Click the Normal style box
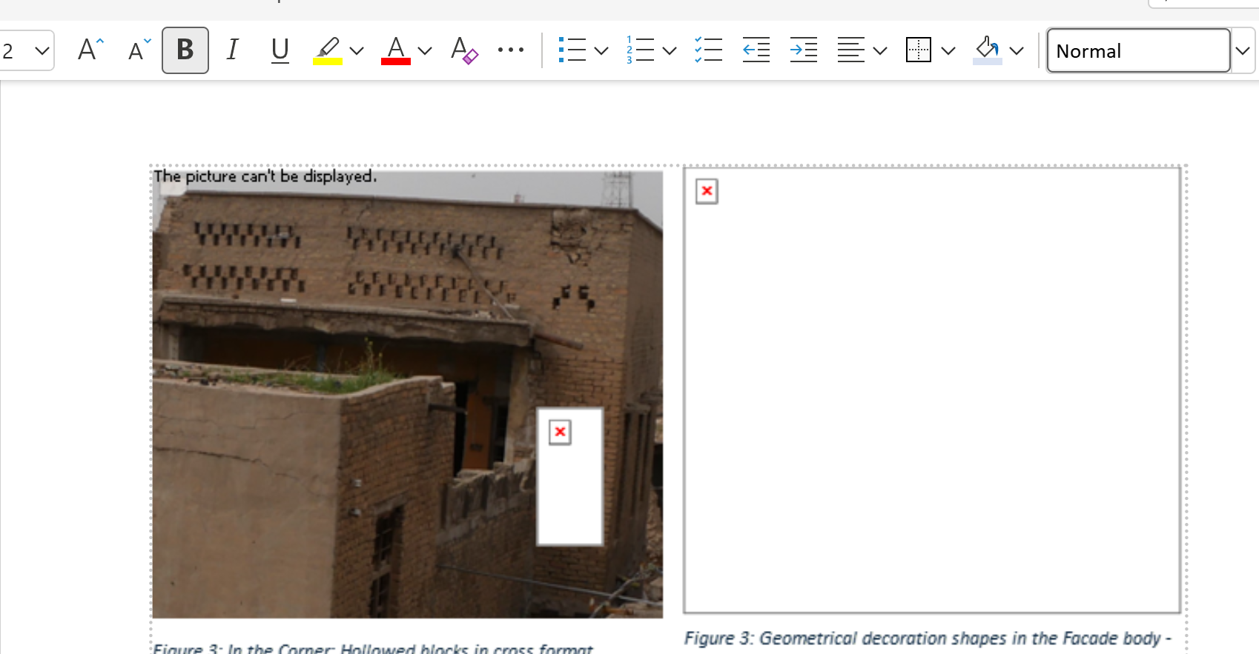 [x=1139, y=50]
